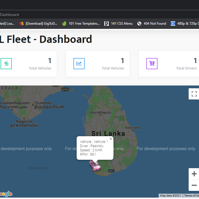The width and height of the screenshot is (199, 199).
Task: Open the 141 CSS Menu bookmark
Action: click(x=119, y=24)
